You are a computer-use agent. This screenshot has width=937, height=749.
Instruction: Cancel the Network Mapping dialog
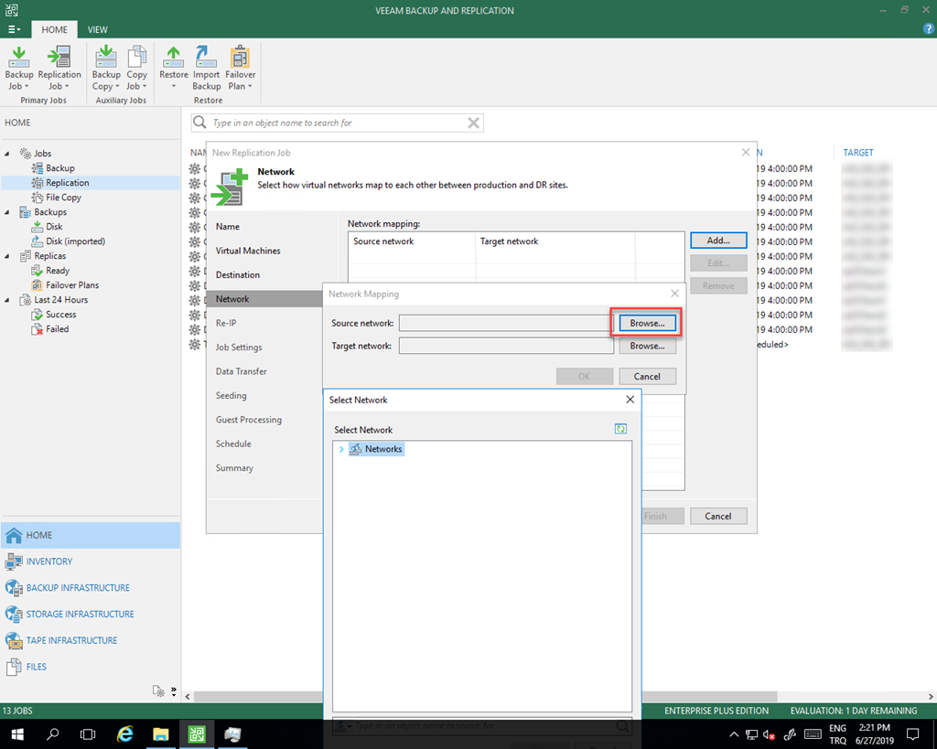647,376
